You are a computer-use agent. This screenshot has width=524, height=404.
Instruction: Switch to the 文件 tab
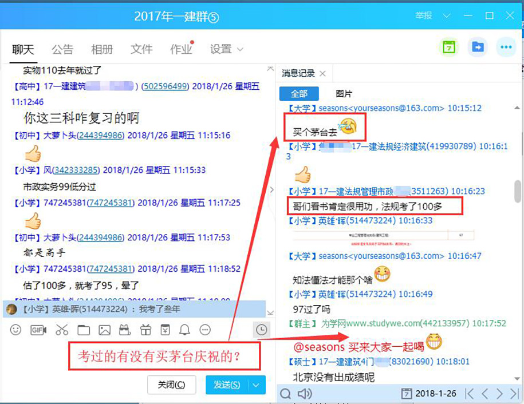pyautogui.click(x=141, y=49)
